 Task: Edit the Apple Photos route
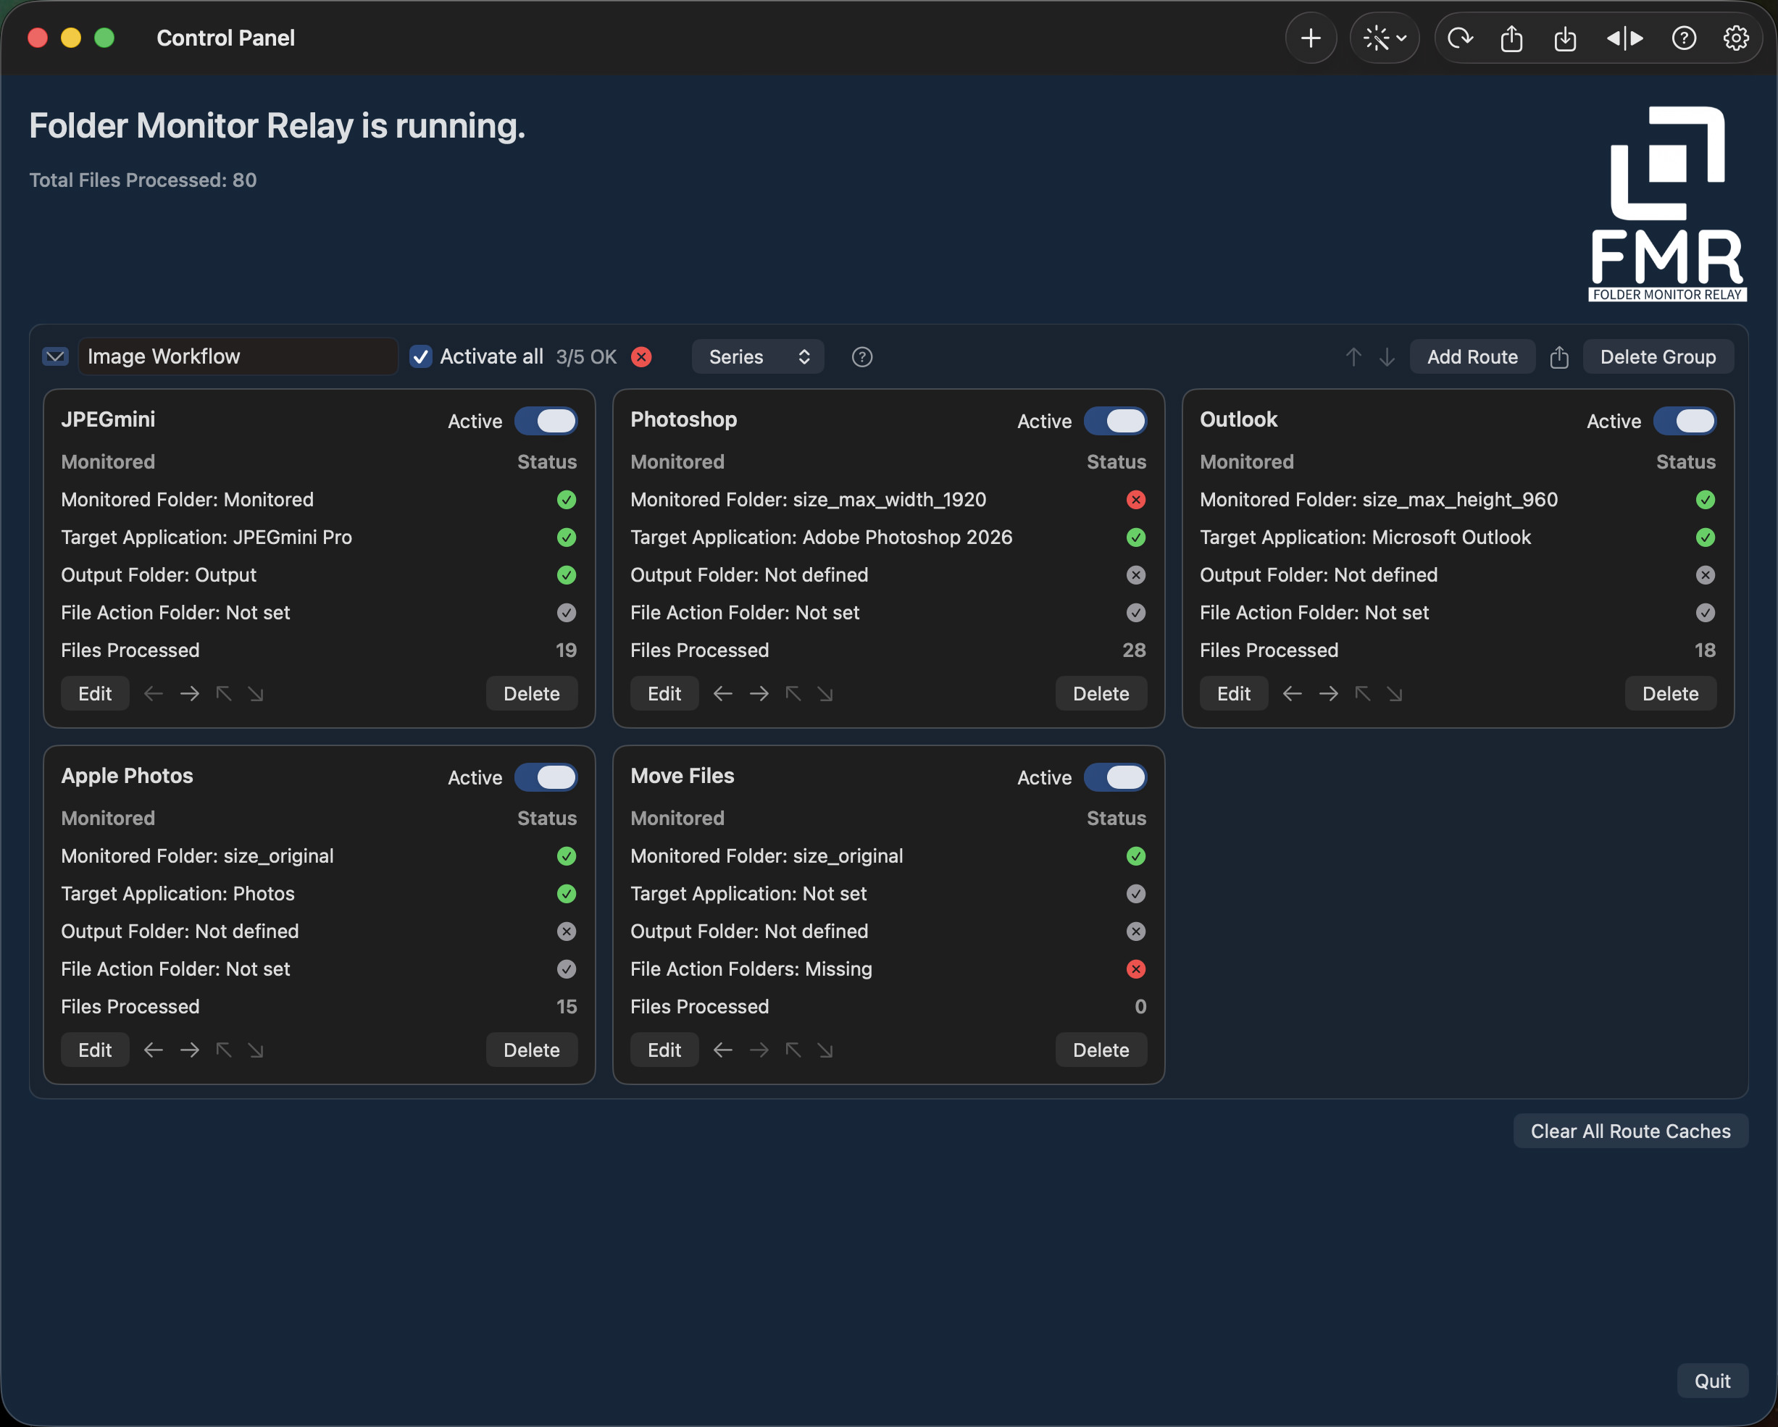pos(95,1050)
